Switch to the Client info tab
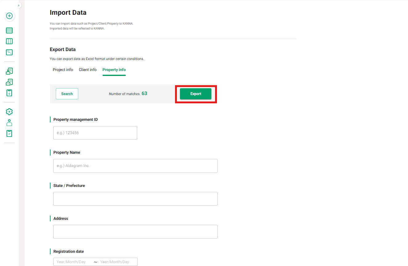Viewport: 408px width, 266px height. (88, 69)
